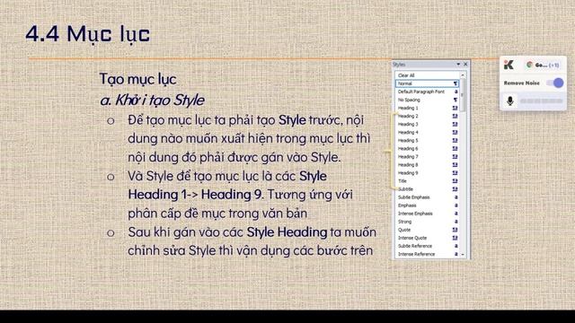Apply the Subtitle style
This screenshot has width=575, height=323.
[x=428, y=189]
